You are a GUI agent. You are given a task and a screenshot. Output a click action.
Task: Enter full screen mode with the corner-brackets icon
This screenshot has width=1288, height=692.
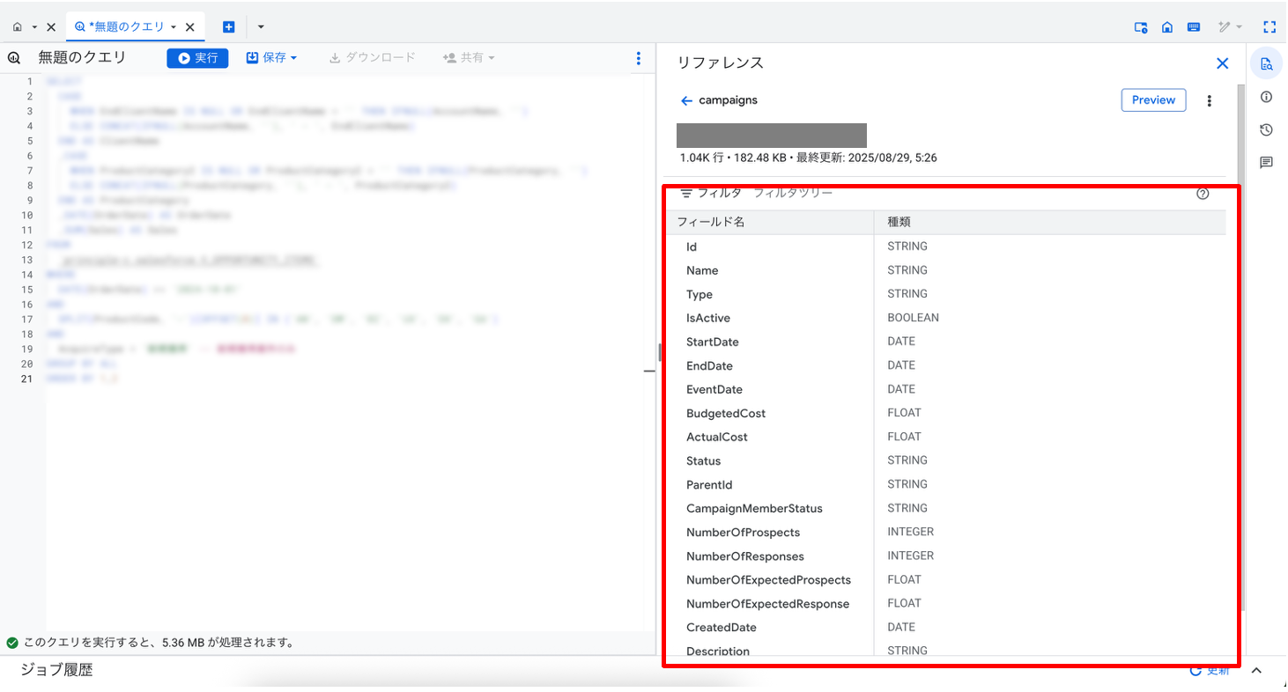tap(1269, 27)
